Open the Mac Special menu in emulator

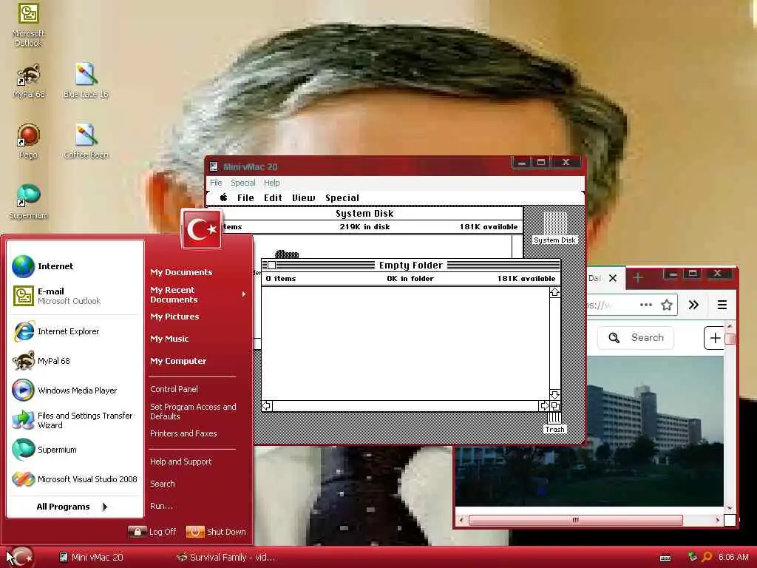[x=342, y=197]
